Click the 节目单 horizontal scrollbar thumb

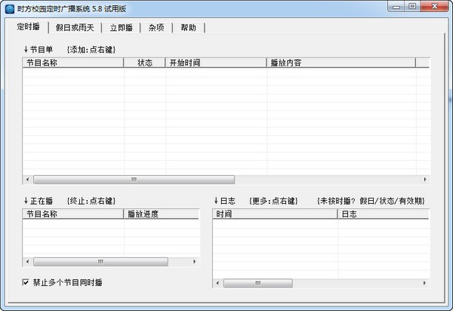(x=134, y=180)
